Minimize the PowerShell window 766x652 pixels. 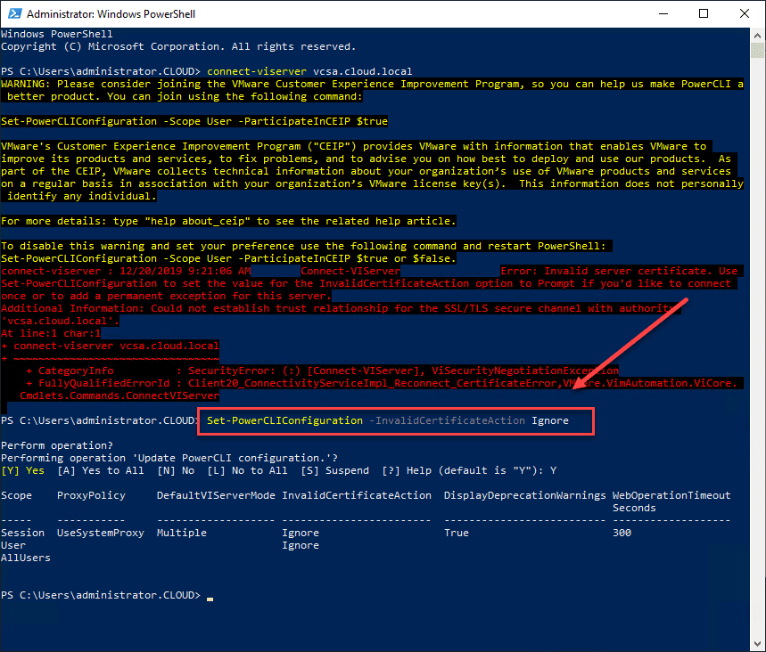click(663, 13)
